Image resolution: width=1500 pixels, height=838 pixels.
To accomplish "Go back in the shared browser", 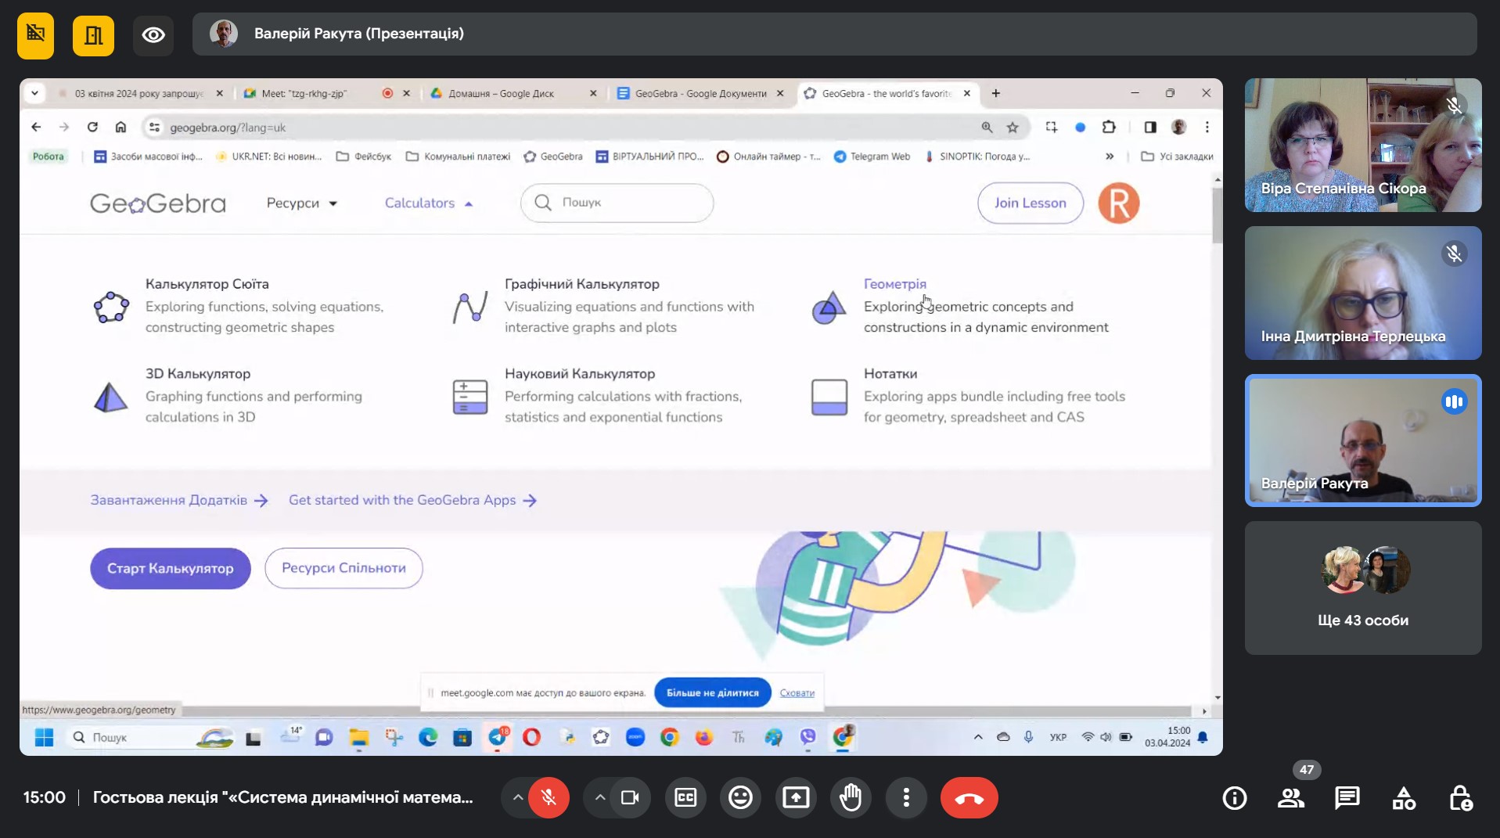I will [x=36, y=127].
